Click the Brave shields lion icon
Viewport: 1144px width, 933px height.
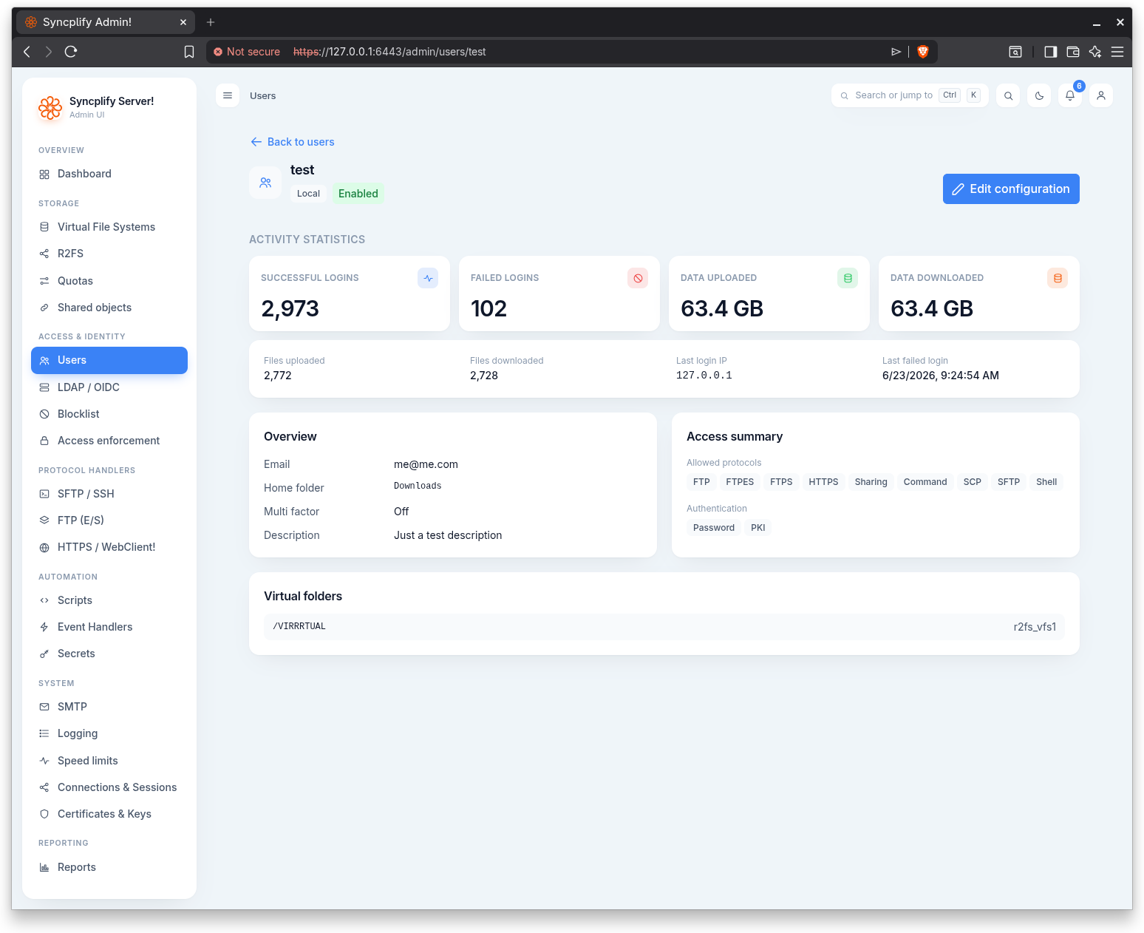[922, 52]
